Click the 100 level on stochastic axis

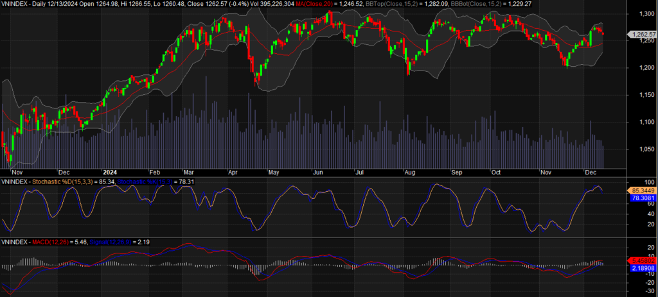tap(636, 183)
